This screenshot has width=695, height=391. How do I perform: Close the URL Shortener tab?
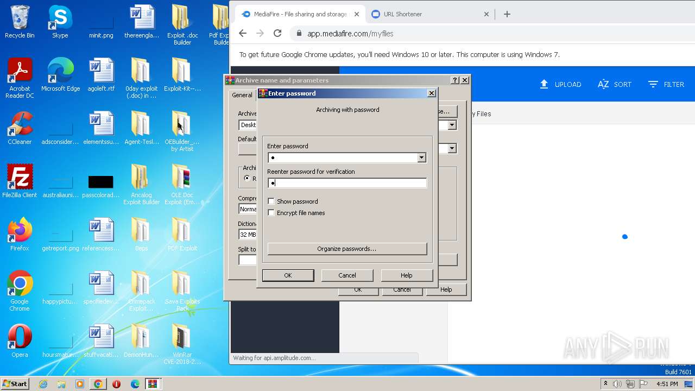click(486, 14)
